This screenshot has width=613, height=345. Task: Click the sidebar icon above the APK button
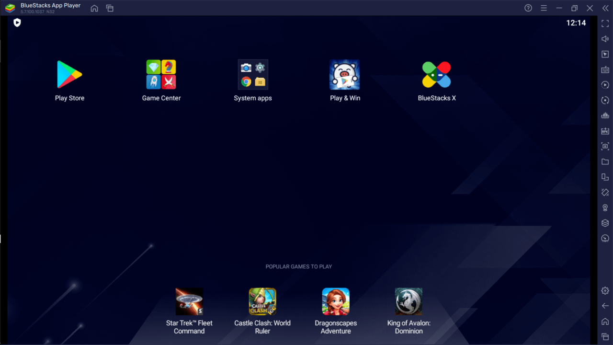pyautogui.click(x=605, y=115)
